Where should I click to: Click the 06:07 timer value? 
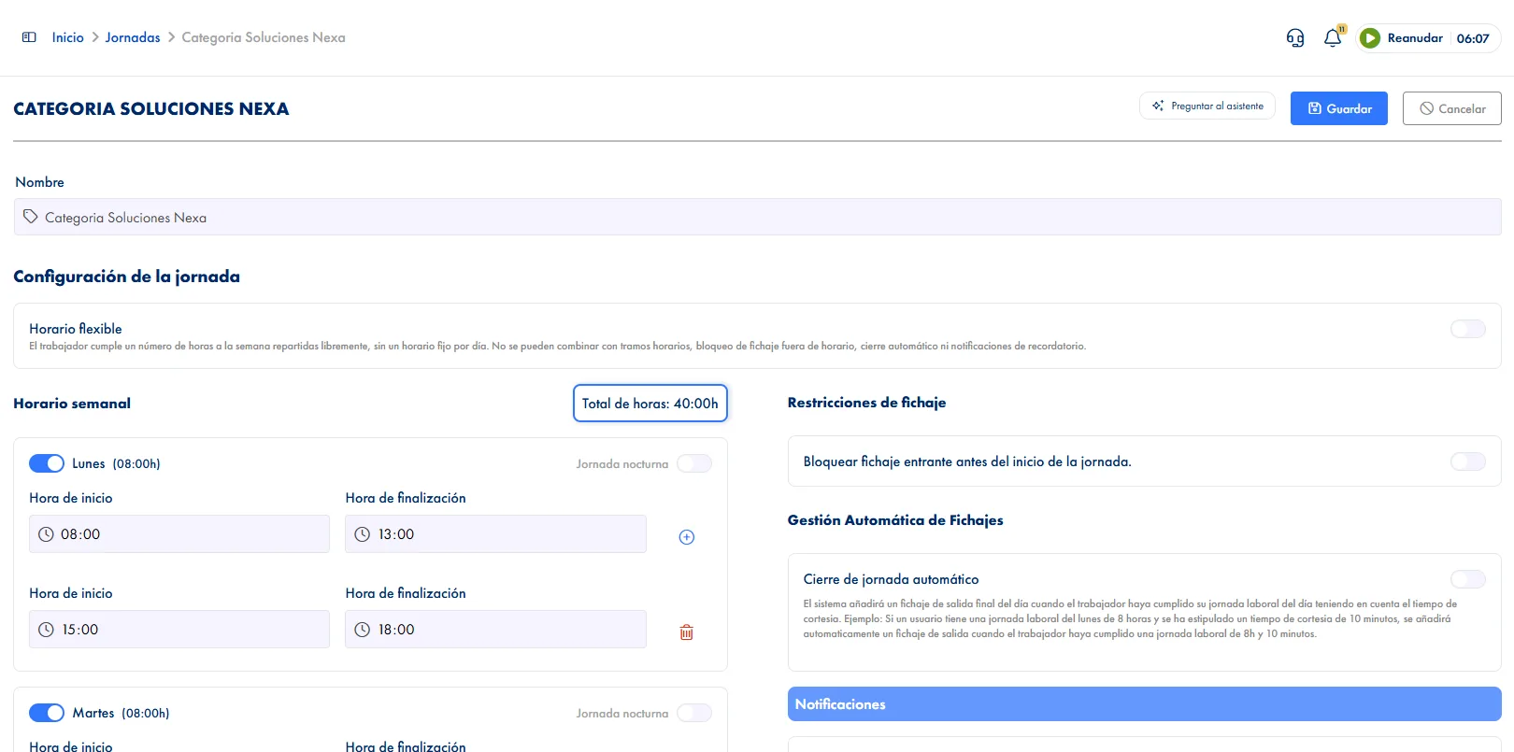click(1473, 38)
